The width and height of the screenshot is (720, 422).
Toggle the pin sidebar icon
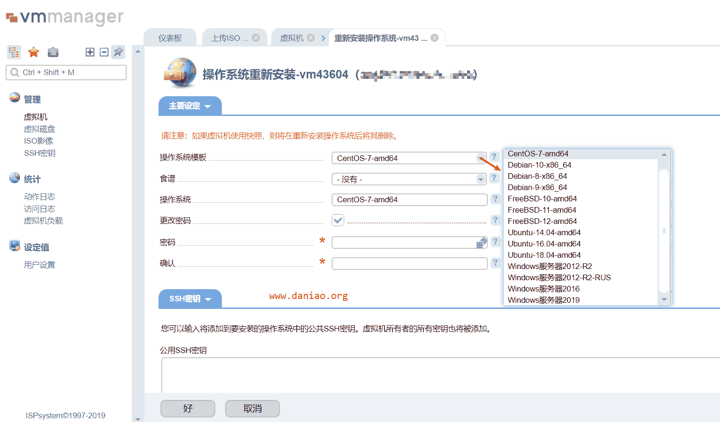118,52
